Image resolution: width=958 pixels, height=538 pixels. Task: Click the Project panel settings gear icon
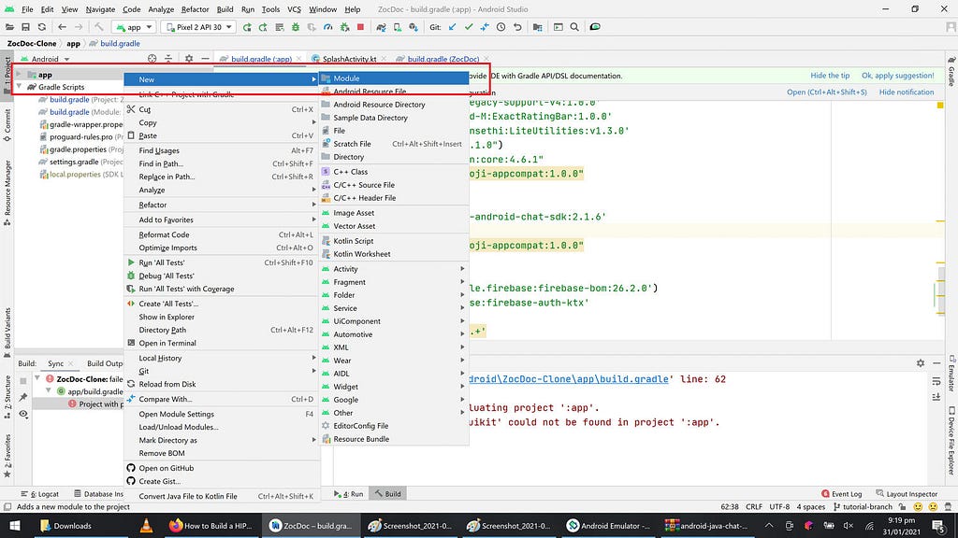click(x=189, y=59)
